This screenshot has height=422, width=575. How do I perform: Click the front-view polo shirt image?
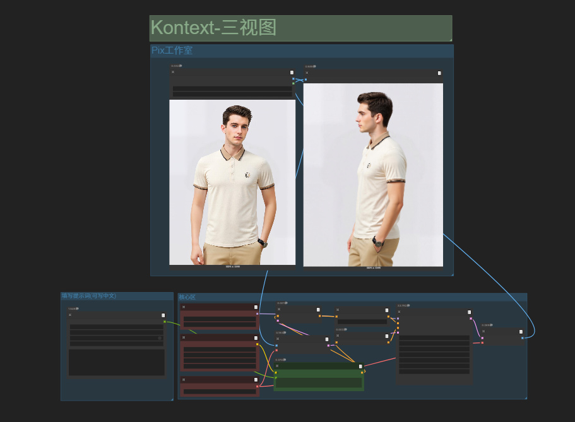232,182
